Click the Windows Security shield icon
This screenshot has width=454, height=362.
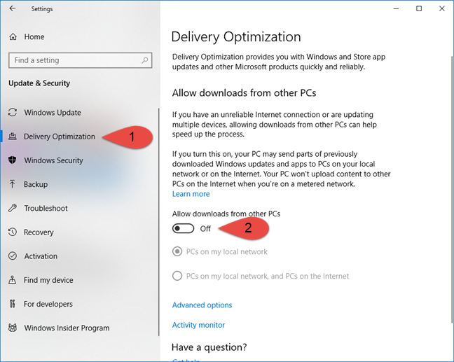point(13,160)
